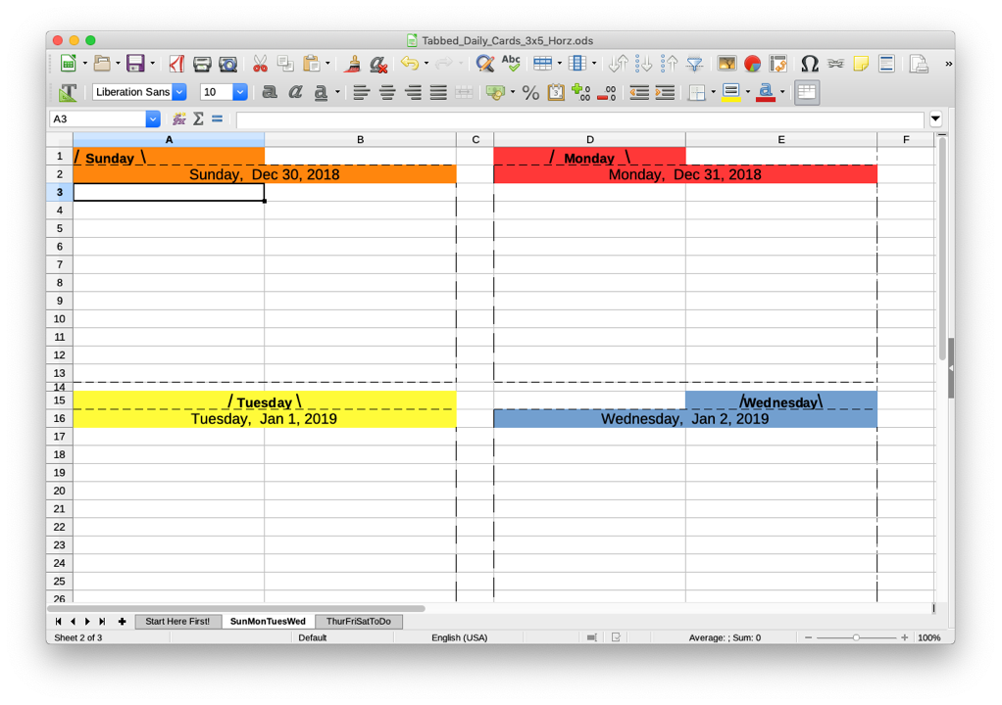Click the Paste clipboard icon
This screenshot has width=1002, height=705.
(311, 64)
